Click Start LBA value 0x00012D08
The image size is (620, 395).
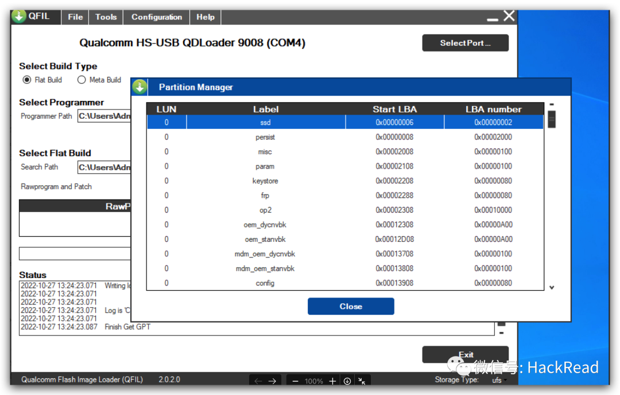coord(394,240)
